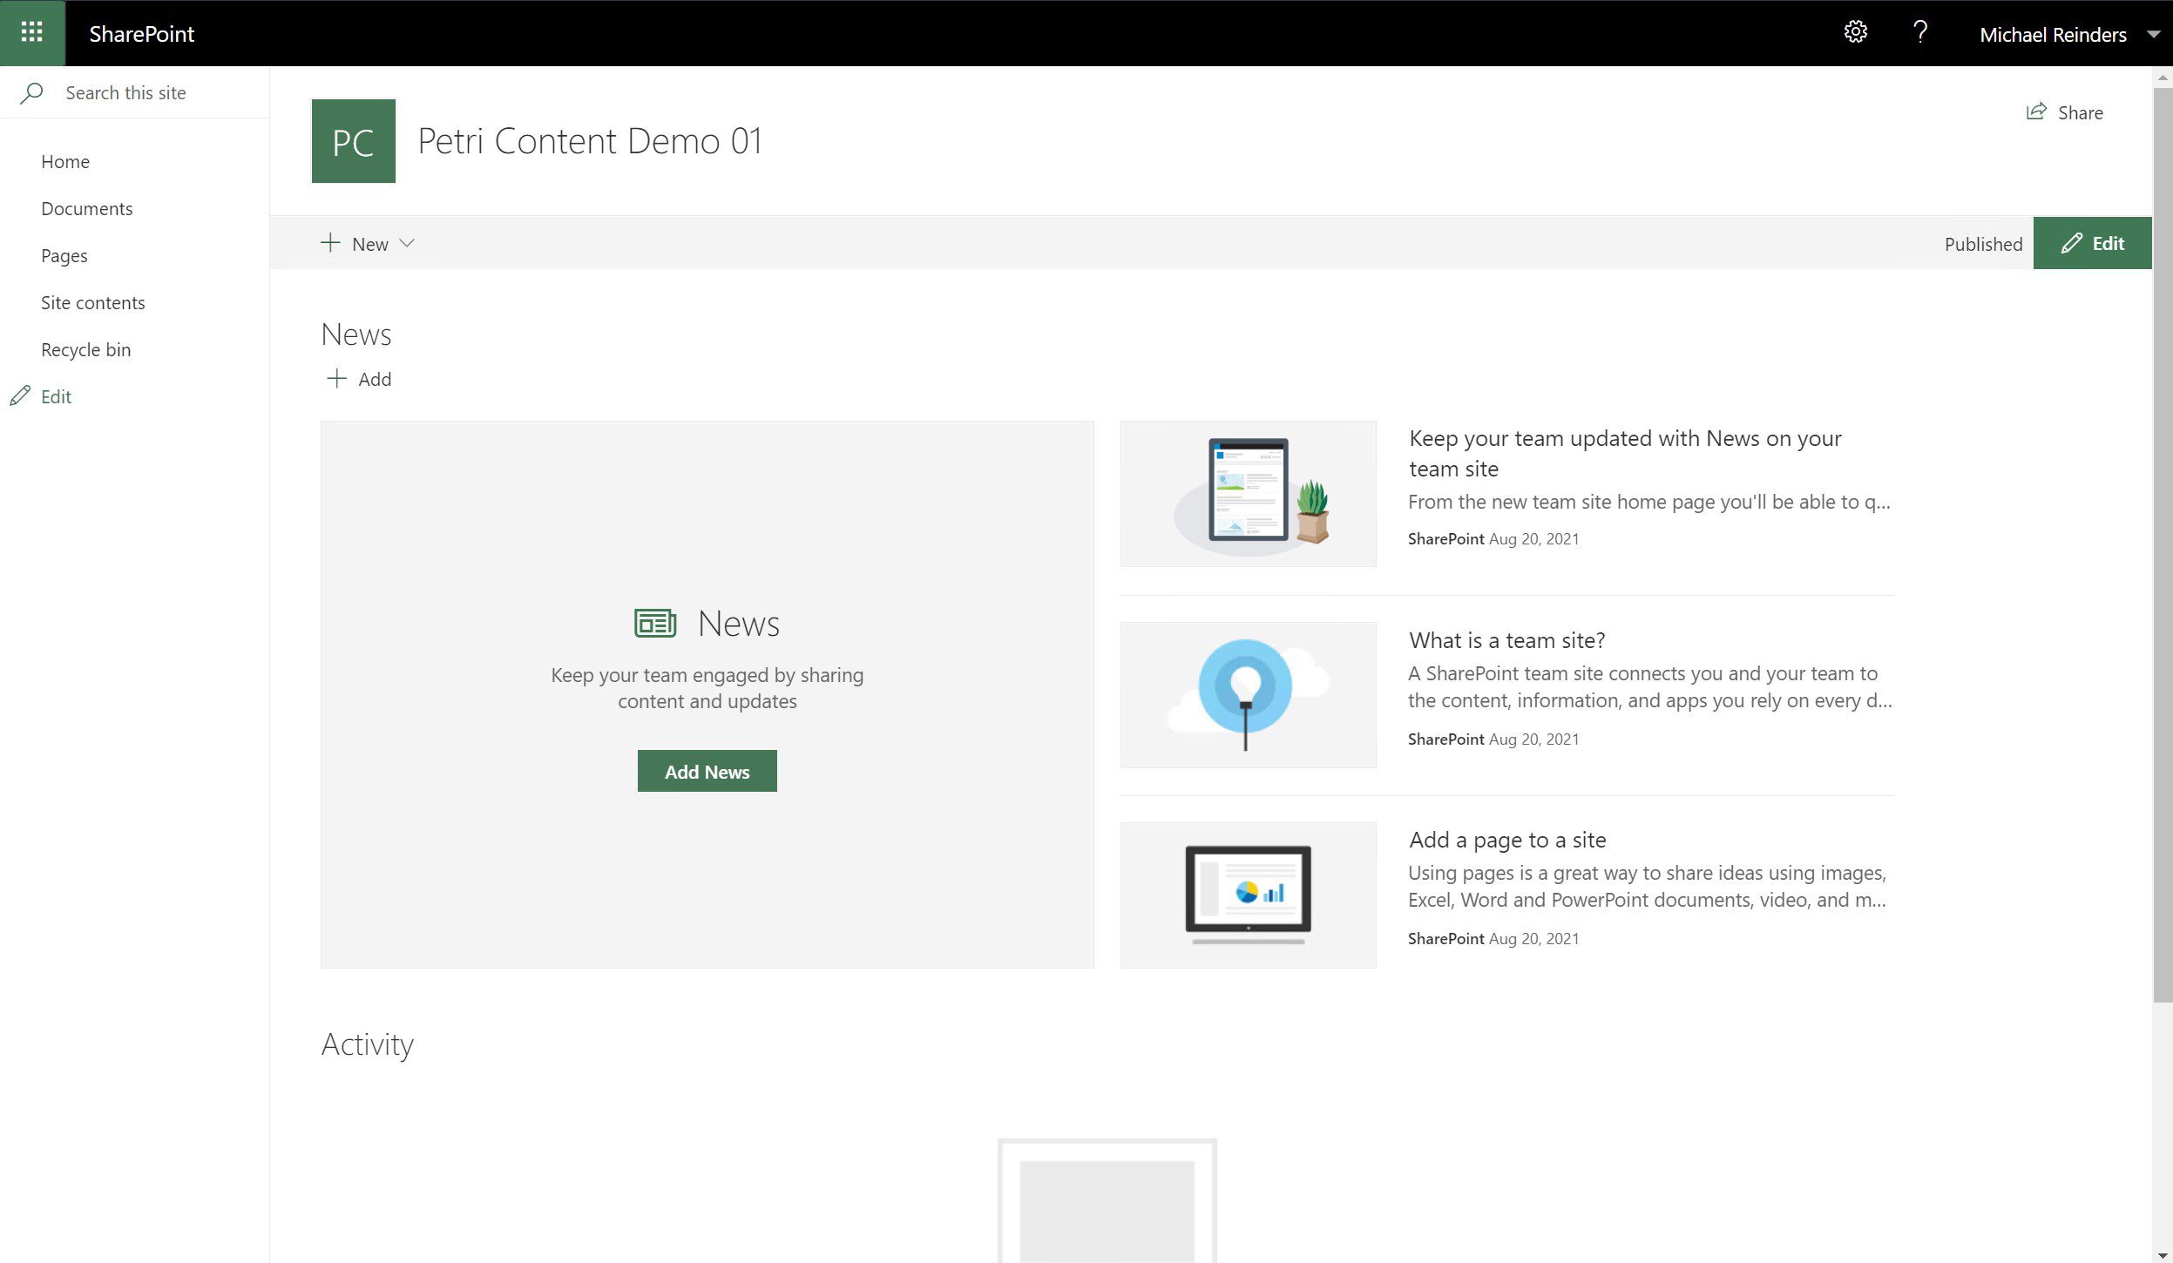Screen dimensions: 2173x1263
Task: Open the 'What is a team site?' article
Action: point(1506,640)
